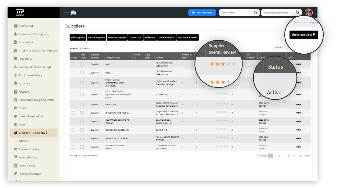Open three-dots menu for Sup6655 row

click(x=298, y=147)
